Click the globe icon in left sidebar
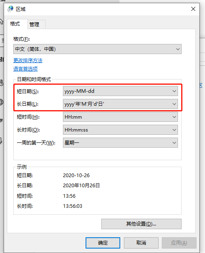 pyautogui.click(x=1, y=102)
